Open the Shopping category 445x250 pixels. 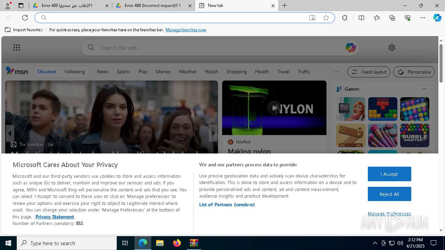[x=236, y=72]
